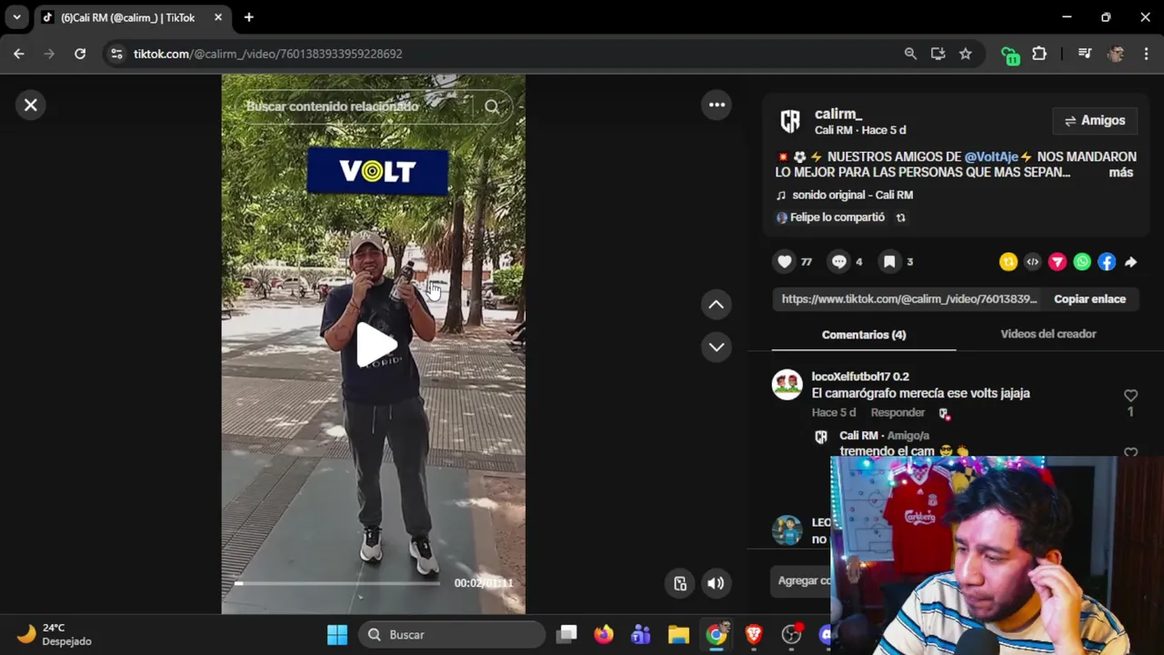Viewport: 1164px width, 655px height.
Task: Open the zoom magnifier icon in the address bar
Action: (910, 54)
